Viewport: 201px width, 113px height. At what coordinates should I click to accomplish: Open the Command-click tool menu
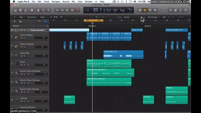pos(103,17)
